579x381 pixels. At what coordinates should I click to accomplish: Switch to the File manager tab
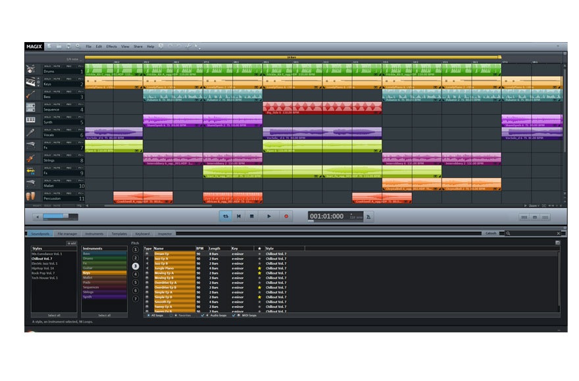67,234
